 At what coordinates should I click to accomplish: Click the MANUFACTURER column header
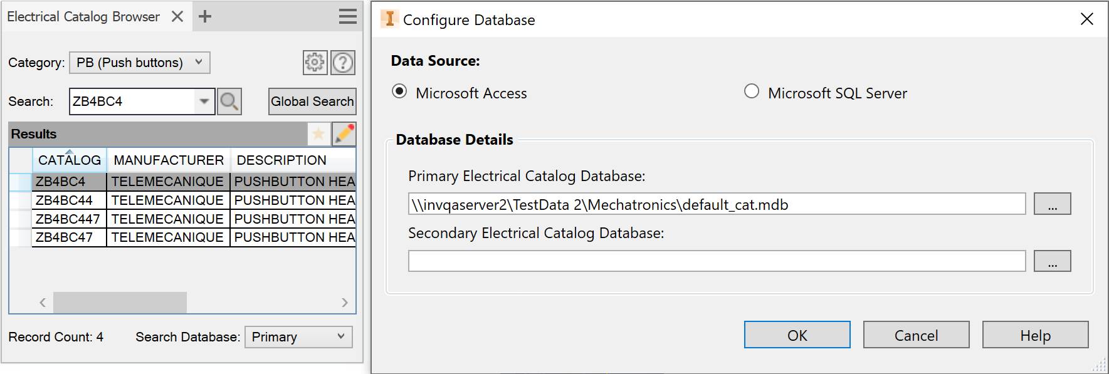pyautogui.click(x=169, y=160)
